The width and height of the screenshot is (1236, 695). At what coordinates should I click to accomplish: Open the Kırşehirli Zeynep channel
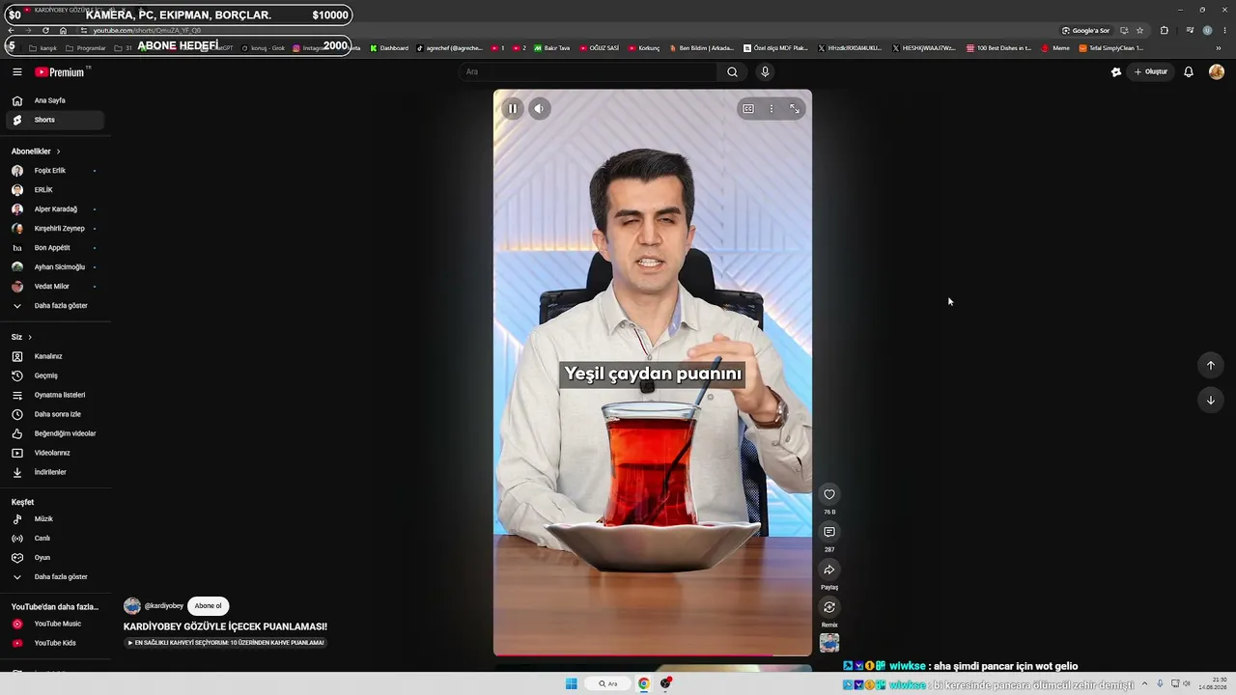tap(54, 229)
